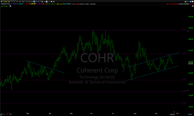Click the share arrow icon
The image size is (194, 116).
[54, 2]
